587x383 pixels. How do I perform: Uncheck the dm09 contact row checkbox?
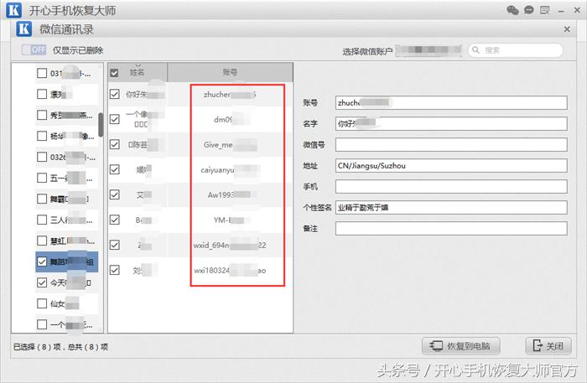[115, 119]
